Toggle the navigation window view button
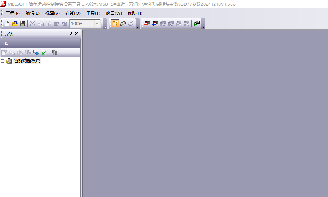 115,24
